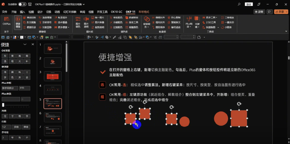Toggle 对象显隐 object visibility
Viewport: 290px width, 144px height.
pyautogui.click(x=45, y=27)
